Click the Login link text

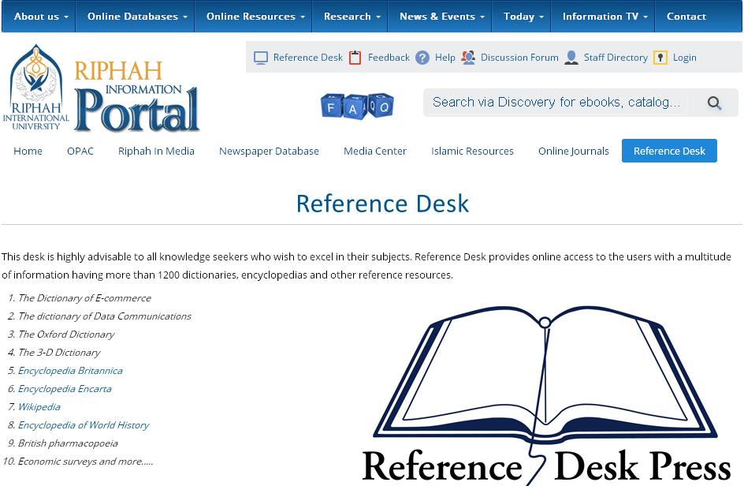click(685, 58)
